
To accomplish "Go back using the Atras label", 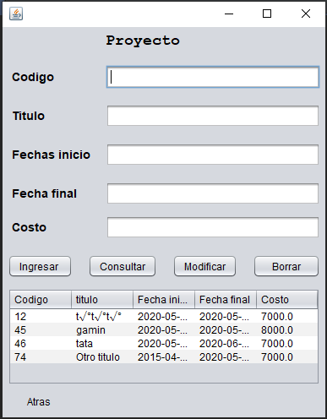I will (x=39, y=402).
